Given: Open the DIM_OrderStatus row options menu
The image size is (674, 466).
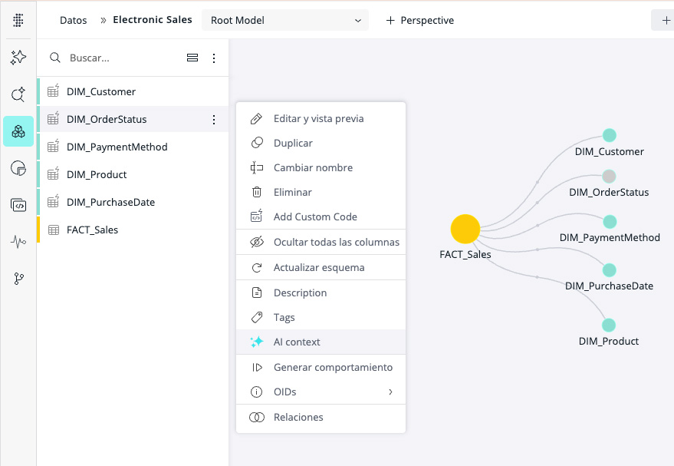Looking at the screenshot, I should pyautogui.click(x=214, y=120).
